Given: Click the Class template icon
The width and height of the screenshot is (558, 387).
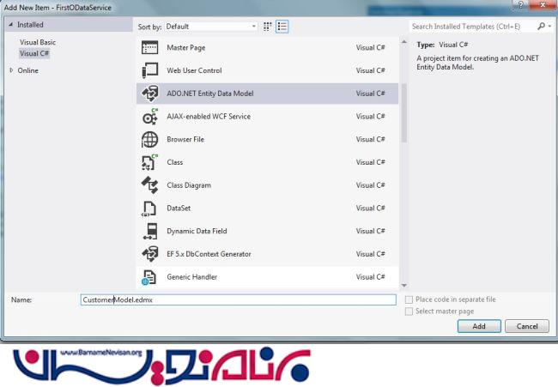Looking at the screenshot, I should click(x=149, y=162).
